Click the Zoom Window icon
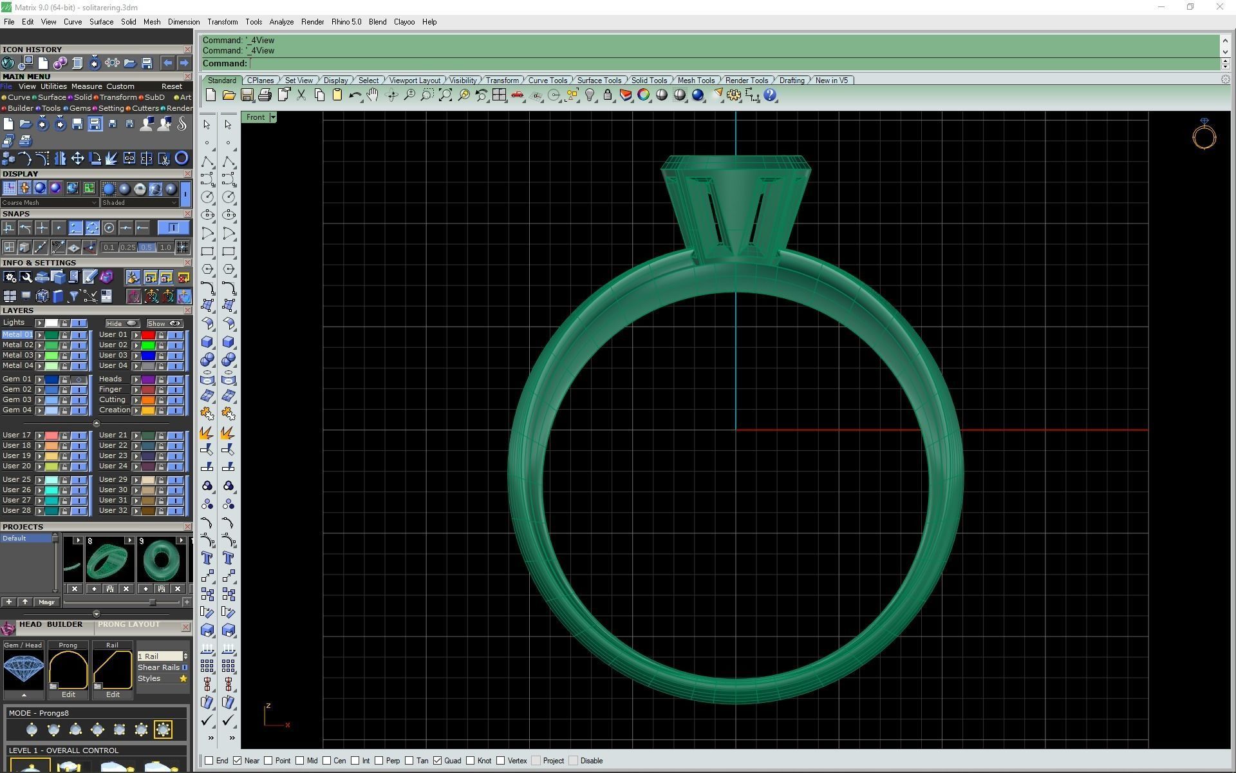The width and height of the screenshot is (1236, 773). [x=427, y=95]
